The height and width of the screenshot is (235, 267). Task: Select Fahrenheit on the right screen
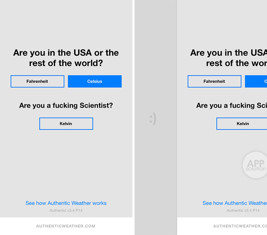[214, 81]
